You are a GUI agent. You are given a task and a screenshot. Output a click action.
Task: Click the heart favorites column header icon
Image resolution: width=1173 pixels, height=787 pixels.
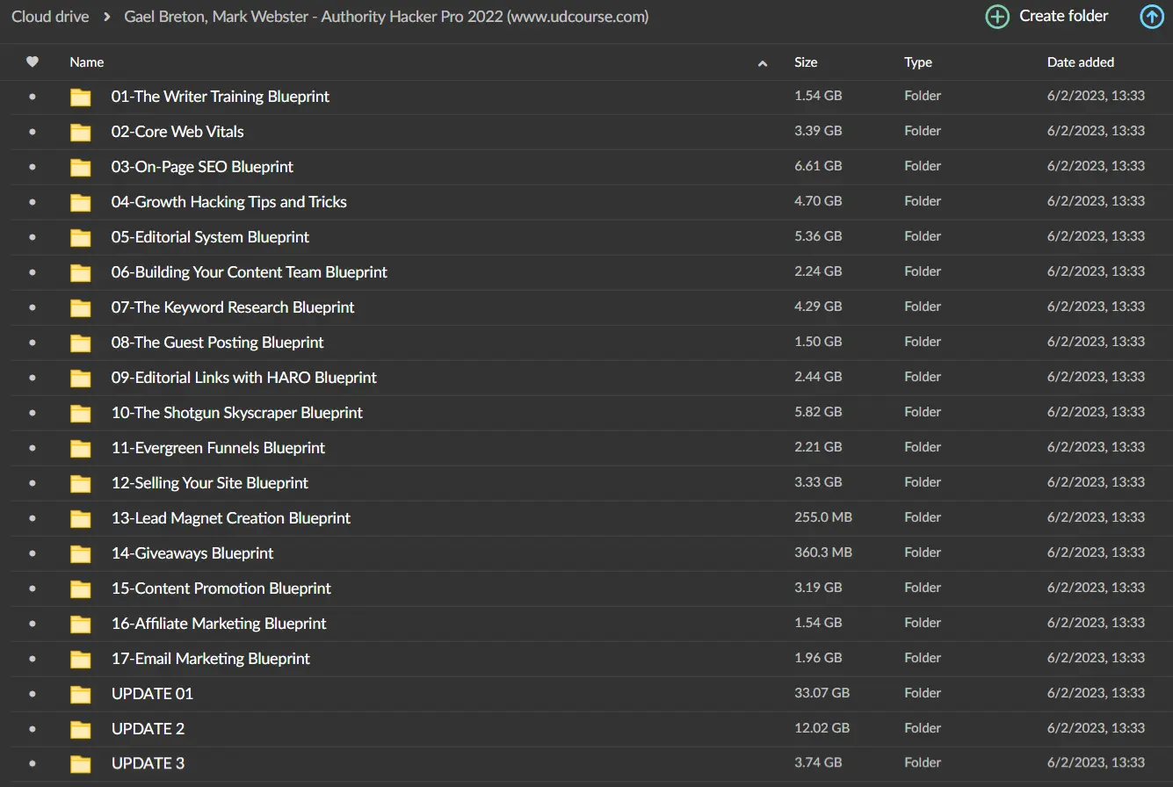point(33,62)
